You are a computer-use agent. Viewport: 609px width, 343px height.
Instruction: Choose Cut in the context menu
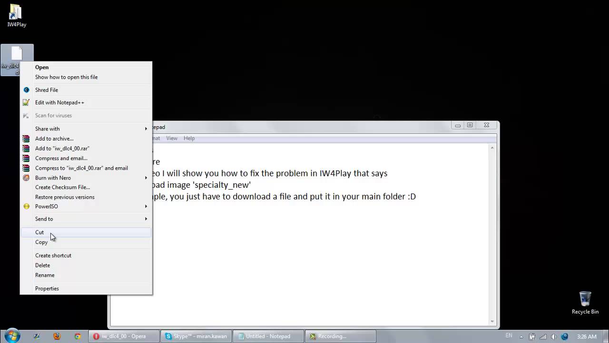(39, 232)
